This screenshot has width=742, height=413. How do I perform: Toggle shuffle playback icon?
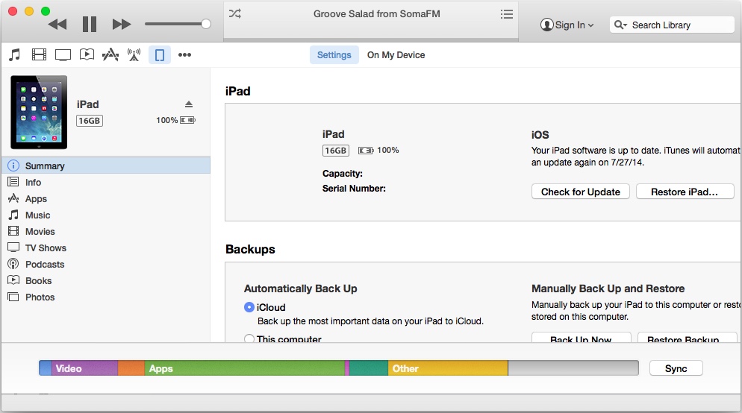tap(234, 13)
